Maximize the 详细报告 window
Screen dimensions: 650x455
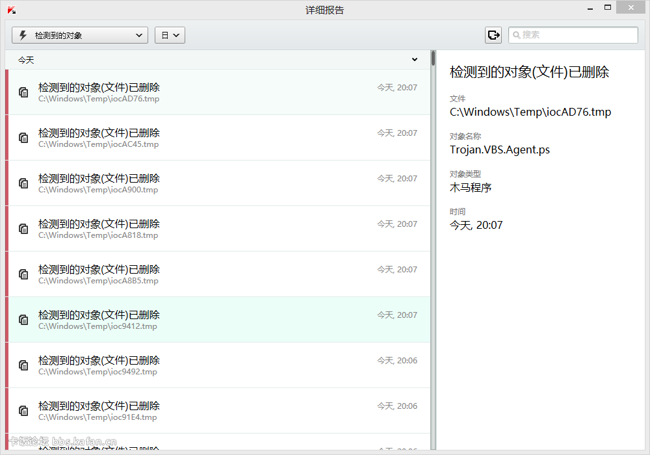tap(608, 7)
